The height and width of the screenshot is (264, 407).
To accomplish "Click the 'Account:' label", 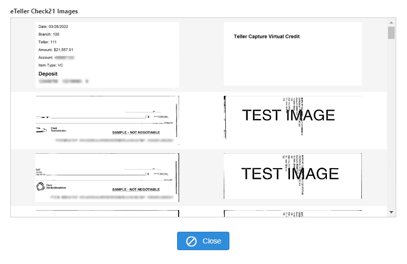I will (46, 57).
